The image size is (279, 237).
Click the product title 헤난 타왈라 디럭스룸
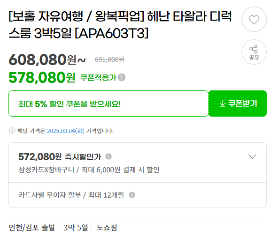tap(120, 25)
